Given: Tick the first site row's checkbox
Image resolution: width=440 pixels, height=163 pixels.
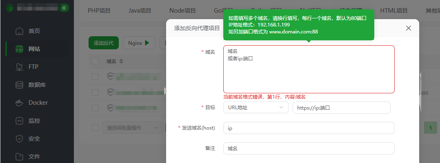Looking at the screenshot, I should click(95, 77).
